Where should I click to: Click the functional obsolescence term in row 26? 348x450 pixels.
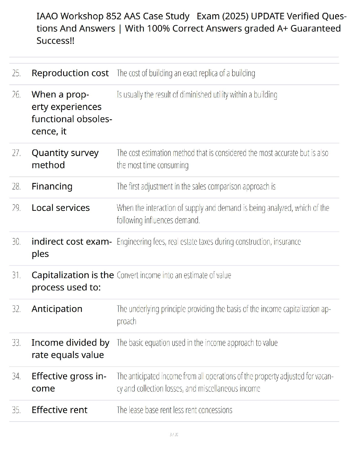72,113
